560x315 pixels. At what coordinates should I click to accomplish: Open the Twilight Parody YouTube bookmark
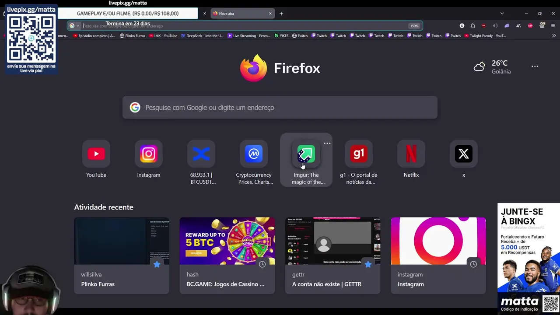(485, 36)
